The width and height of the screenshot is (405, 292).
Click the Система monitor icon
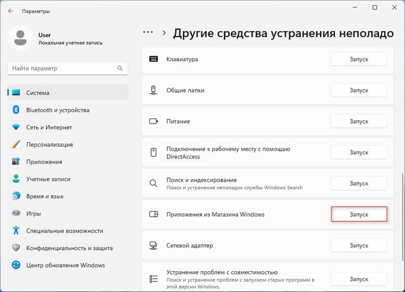[16, 93]
